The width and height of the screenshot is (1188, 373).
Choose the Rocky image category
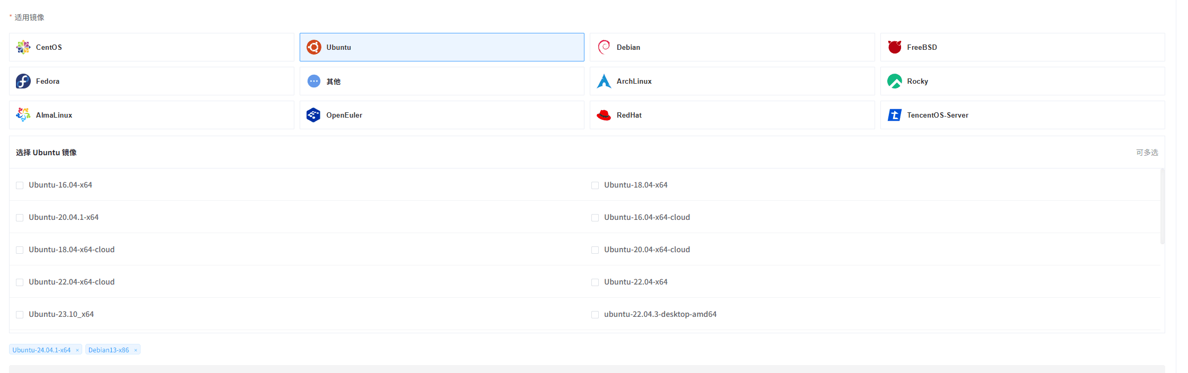pos(1023,81)
